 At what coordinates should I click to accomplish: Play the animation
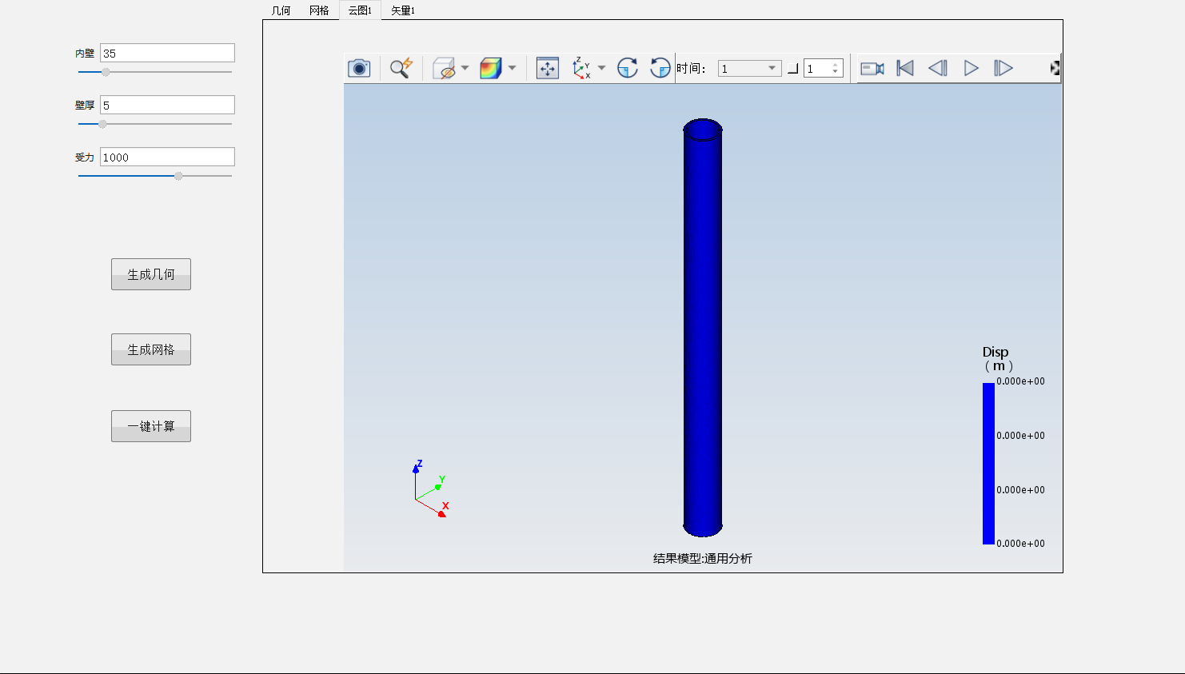(x=971, y=68)
